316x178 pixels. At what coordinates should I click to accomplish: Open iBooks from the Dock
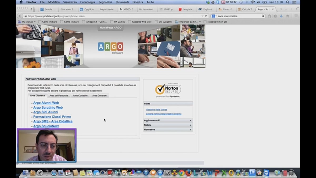[x=153, y=173]
